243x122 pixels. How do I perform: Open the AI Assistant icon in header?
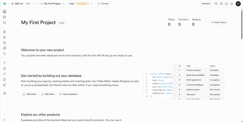pyautogui.click(x=232, y=4)
